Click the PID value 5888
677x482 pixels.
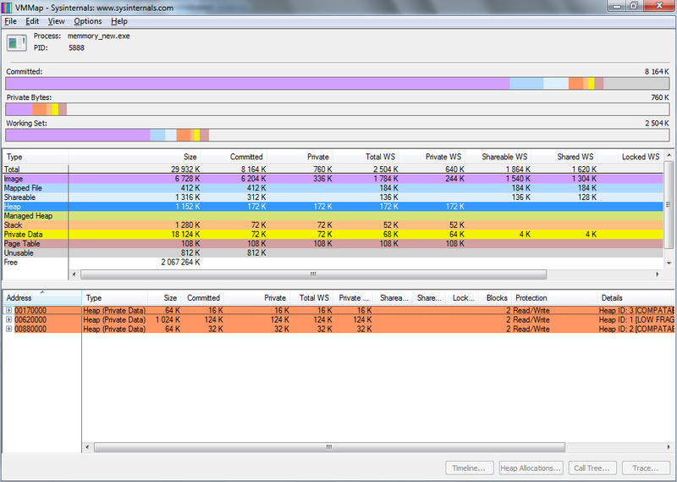76,47
